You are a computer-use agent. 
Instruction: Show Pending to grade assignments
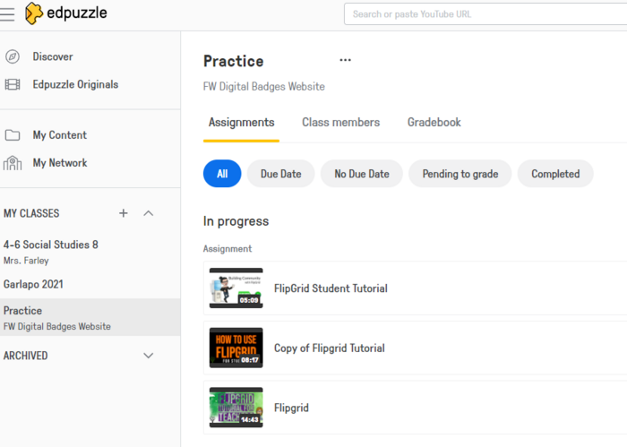click(460, 174)
